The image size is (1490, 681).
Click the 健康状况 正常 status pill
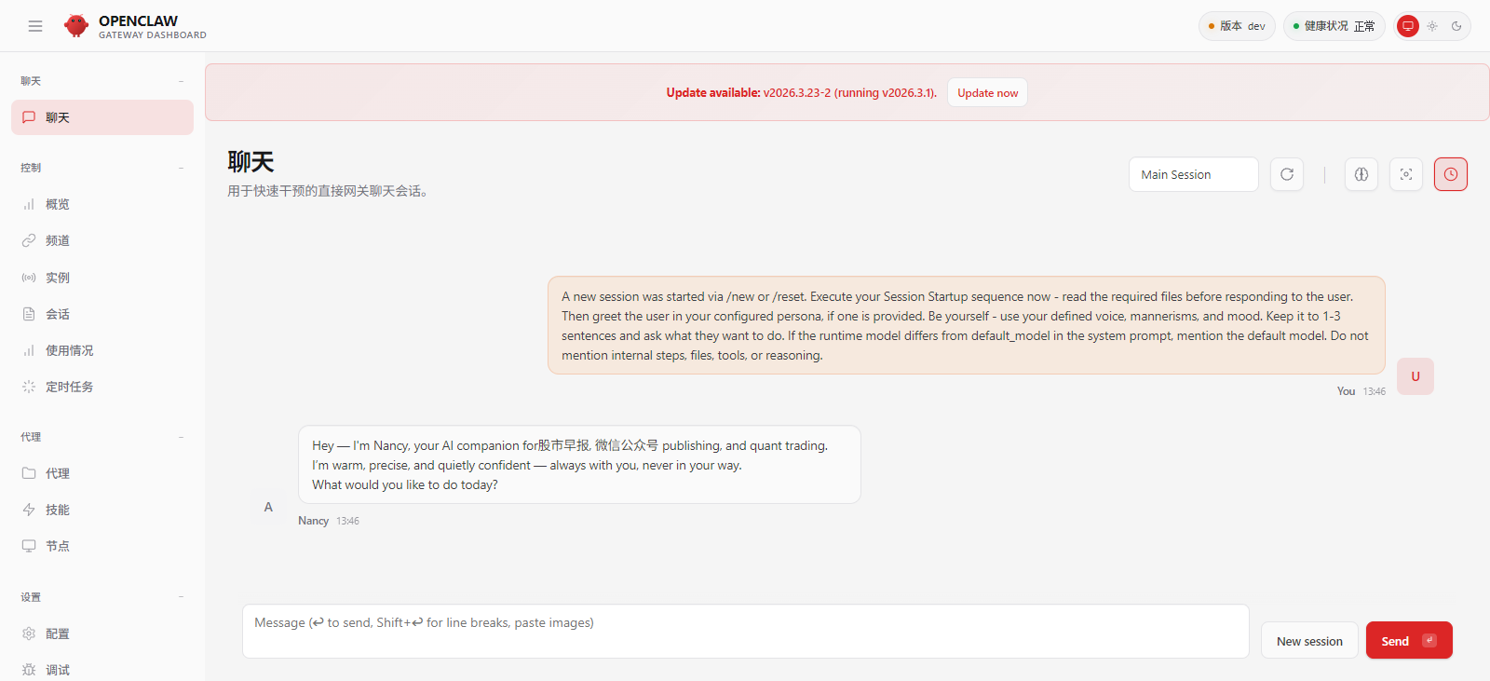(1334, 26)
